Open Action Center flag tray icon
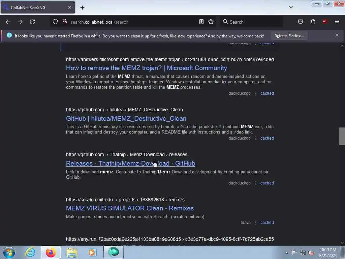Screen dimensions: 345x259 294,252
